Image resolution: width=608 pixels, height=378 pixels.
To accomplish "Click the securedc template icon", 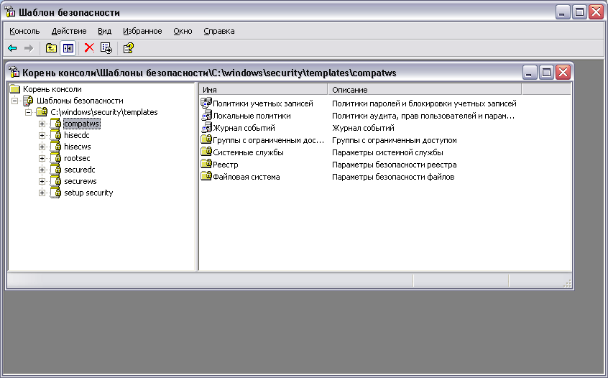I will coord(56,170).
